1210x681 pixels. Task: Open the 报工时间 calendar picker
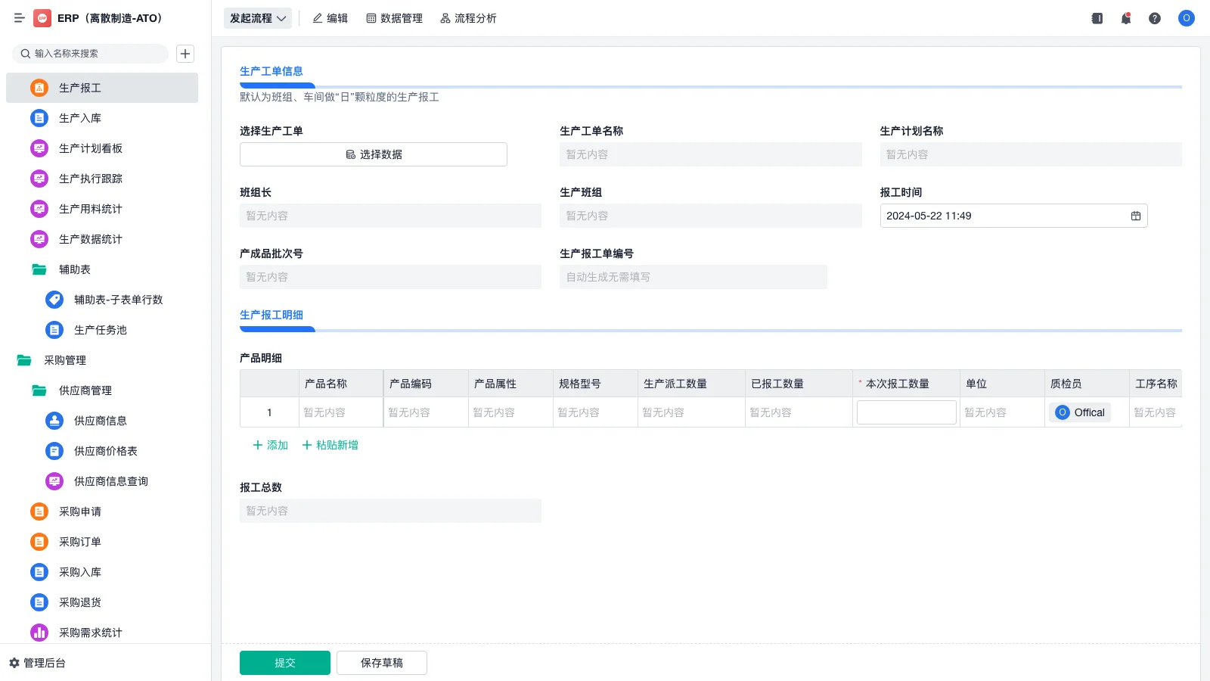coord(1135,216)
